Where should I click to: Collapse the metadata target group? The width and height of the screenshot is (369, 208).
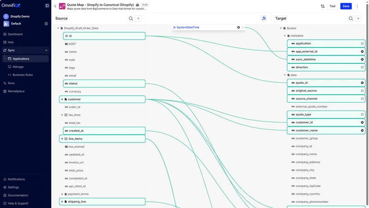click(x=285, y=36)
